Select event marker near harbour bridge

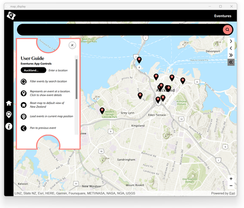139,60
